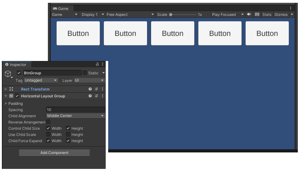The image size is (300, 177).
Task: Mute audio in the Game view toolbar
Action: coord(249,14)
